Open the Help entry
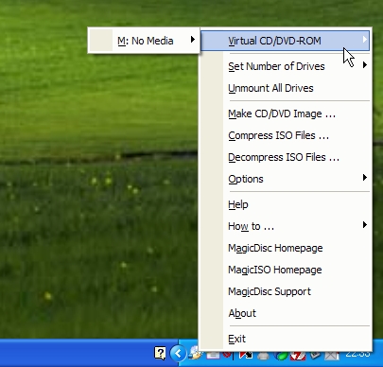Image resolution: width=383 pixels, height=367 pixels. point(285,204)
